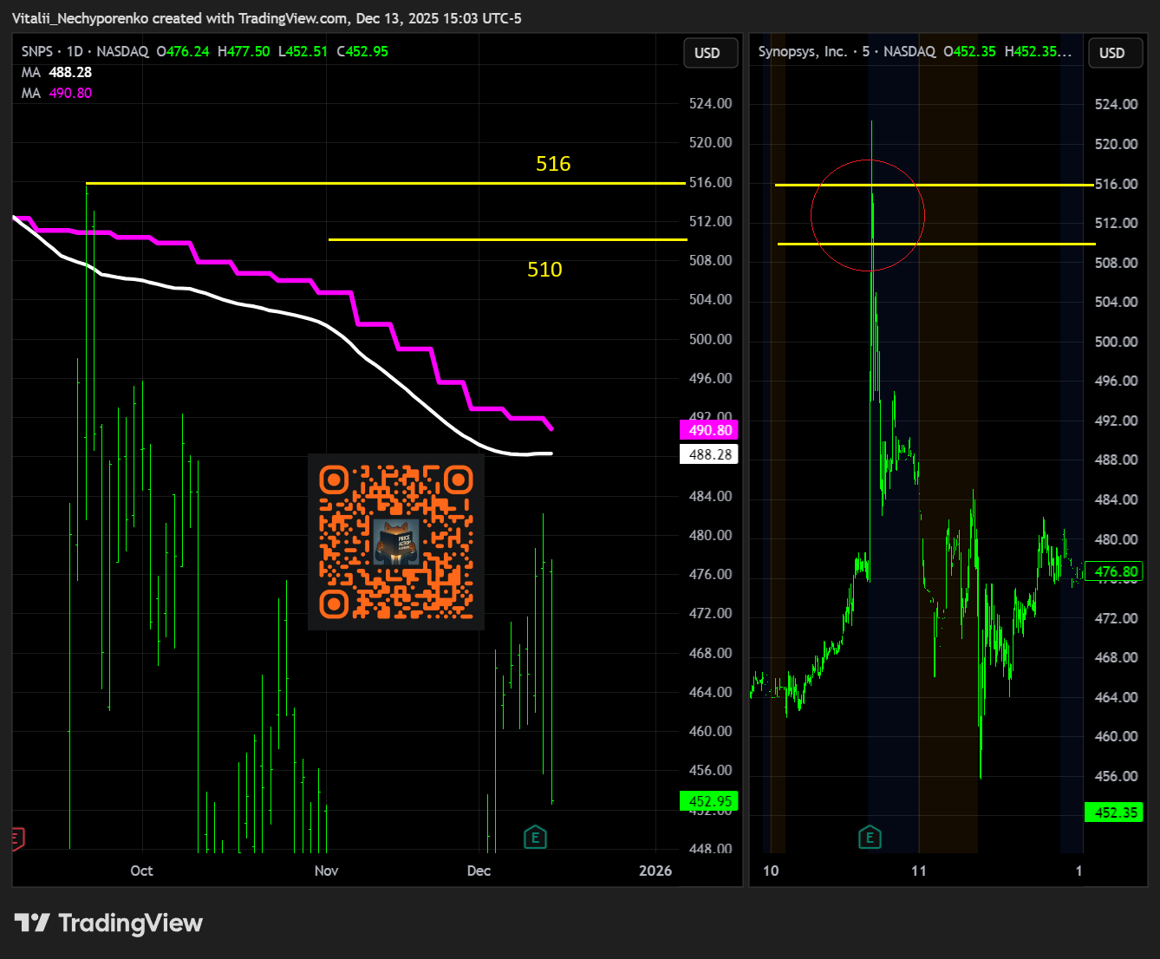
Task: Click the 11 date label on 5-minute time axis
Action: coord(919,871)
